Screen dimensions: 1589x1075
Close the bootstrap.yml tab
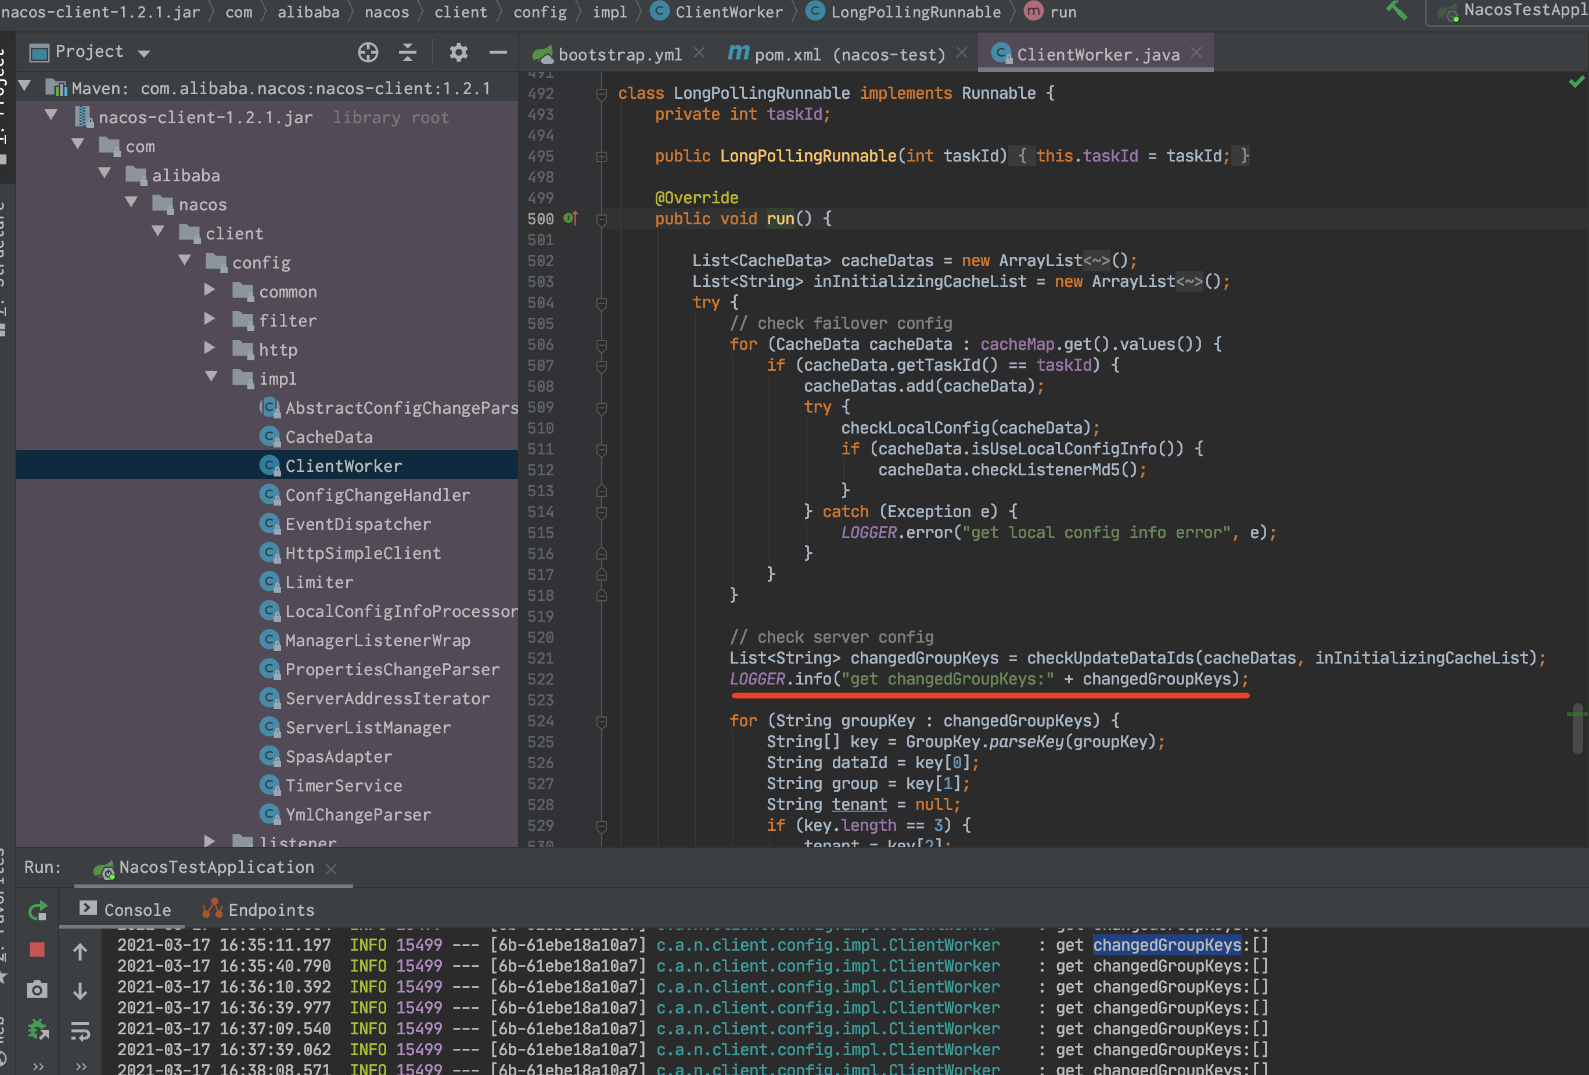[x=699, y=53]
